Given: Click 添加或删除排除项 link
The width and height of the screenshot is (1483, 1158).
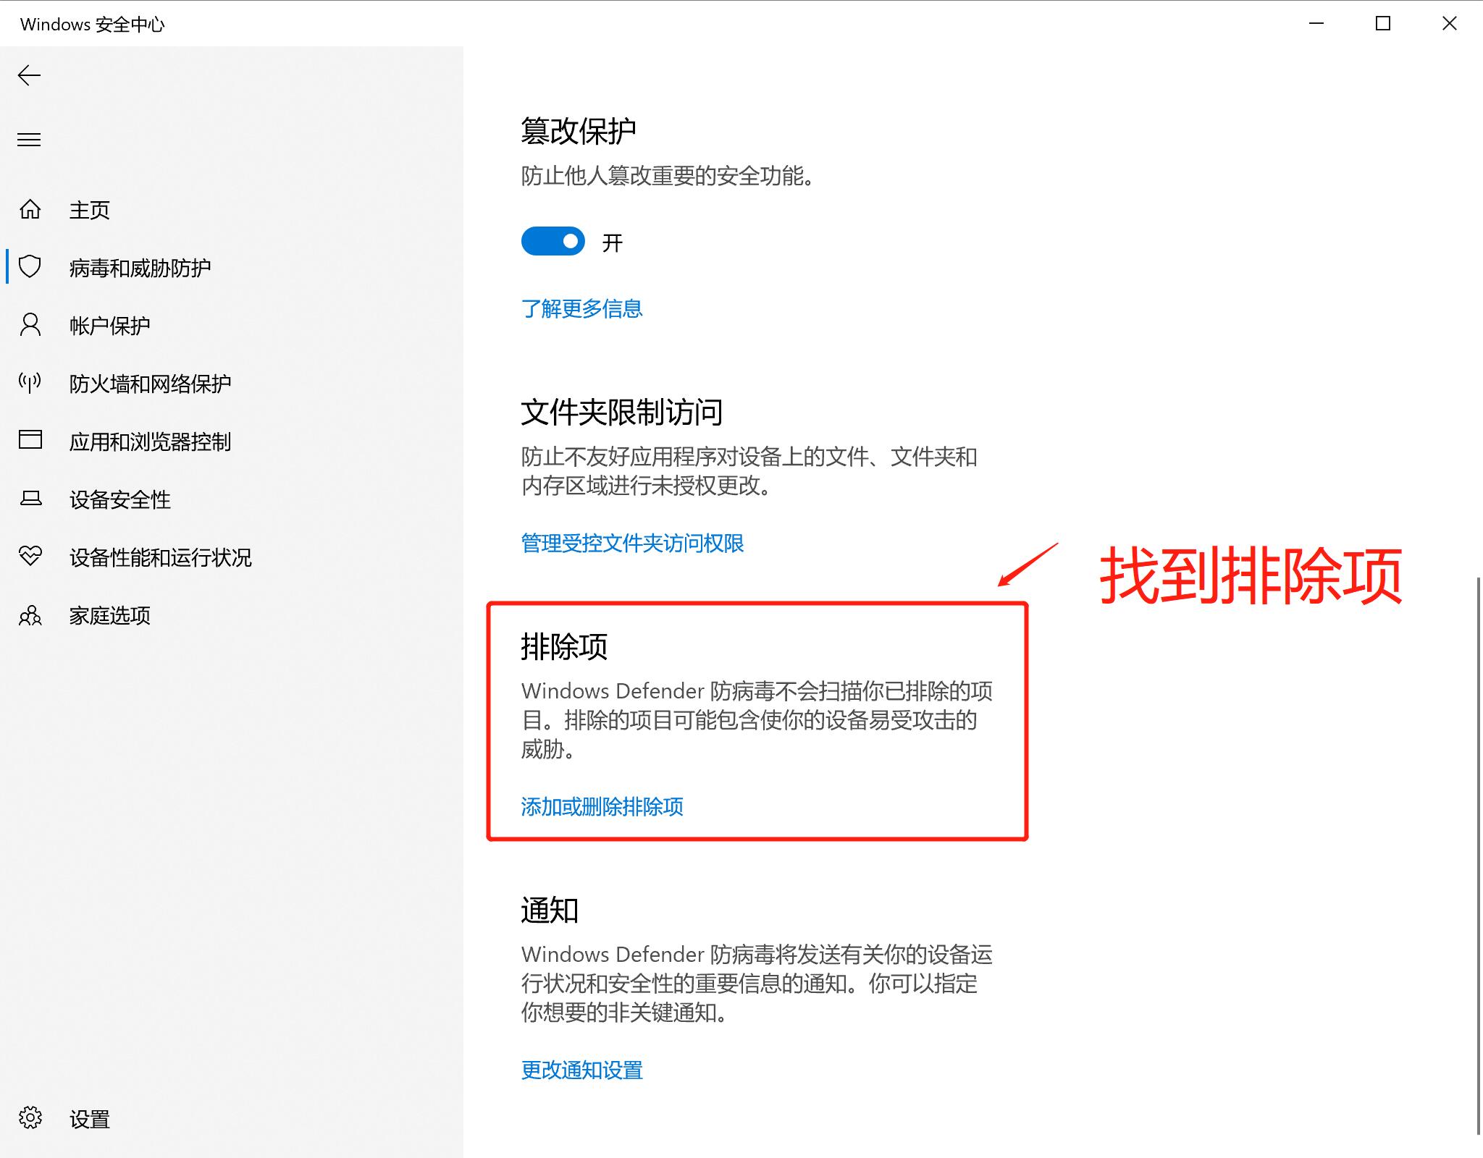Looking at the screenshot, I should (x=602, y=807).
